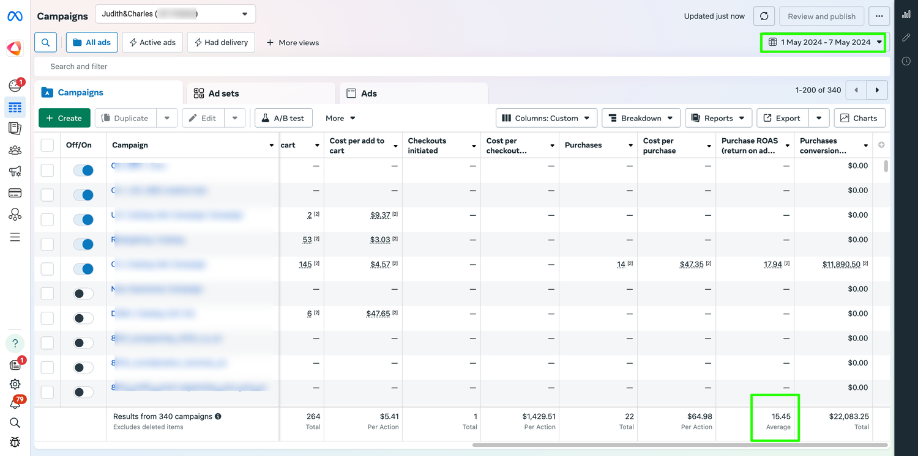Screen dimensions: 918x456
Task: Open the Billing credit card icon
Action: 15,193
